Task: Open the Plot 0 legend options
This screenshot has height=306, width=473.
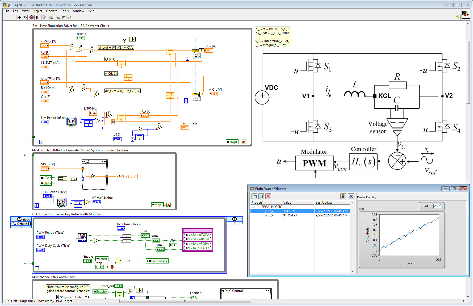Action: 431,206
